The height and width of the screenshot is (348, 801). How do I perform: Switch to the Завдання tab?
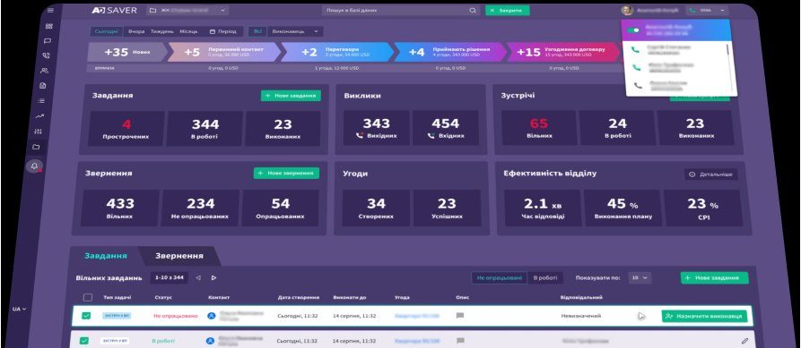pos(105,256)
